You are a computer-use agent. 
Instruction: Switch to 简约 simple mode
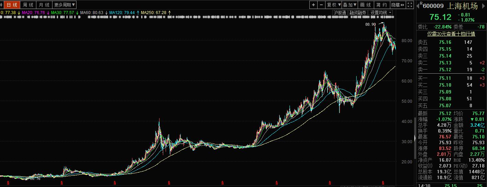[x=382, y=5]
